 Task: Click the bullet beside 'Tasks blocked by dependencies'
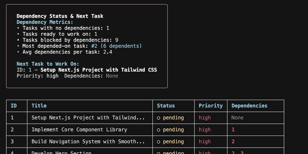pos(18,40)
